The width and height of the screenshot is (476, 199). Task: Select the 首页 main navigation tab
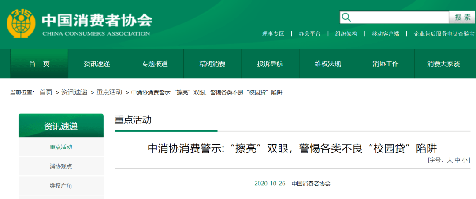[x=39, y=64]
